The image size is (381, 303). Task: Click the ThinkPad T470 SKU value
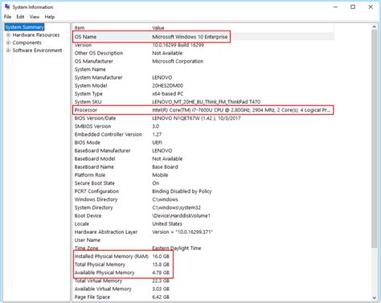point(206,102)
